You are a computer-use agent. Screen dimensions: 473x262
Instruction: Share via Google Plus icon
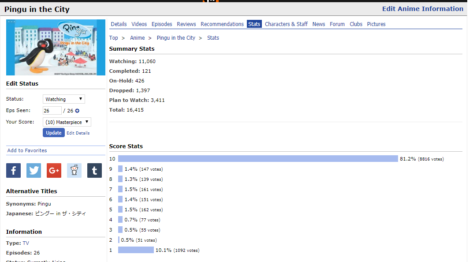coord(54,170)
